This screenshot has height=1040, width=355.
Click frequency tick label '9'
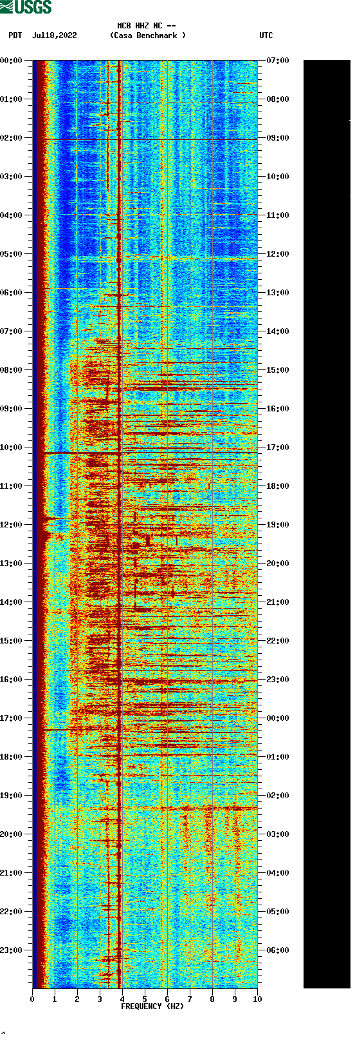pos(235,999)
